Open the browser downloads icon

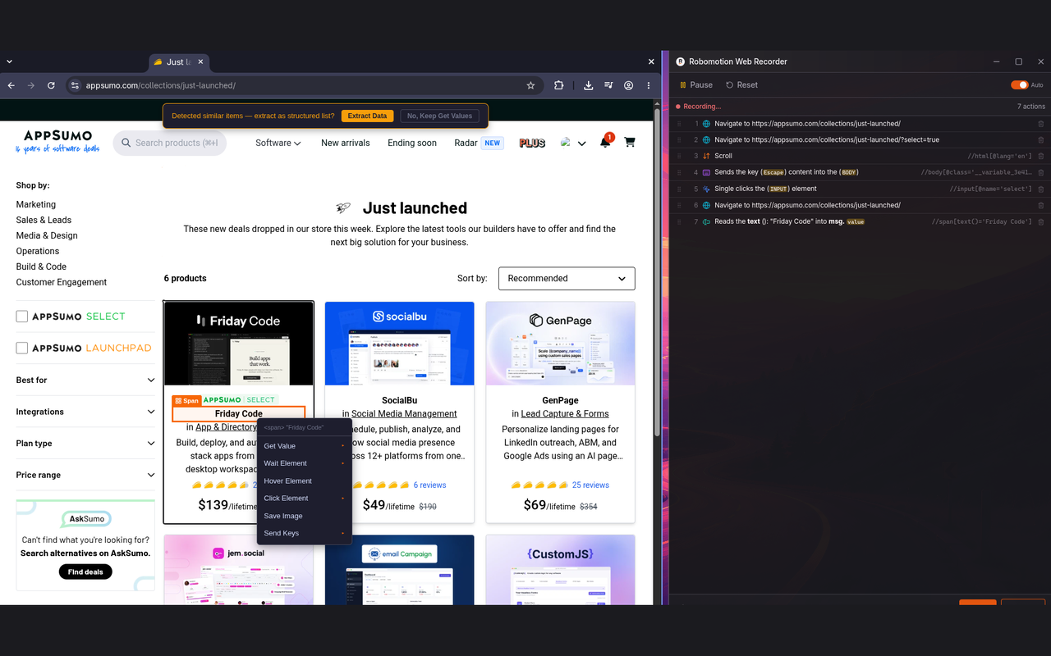click(589, 85)
